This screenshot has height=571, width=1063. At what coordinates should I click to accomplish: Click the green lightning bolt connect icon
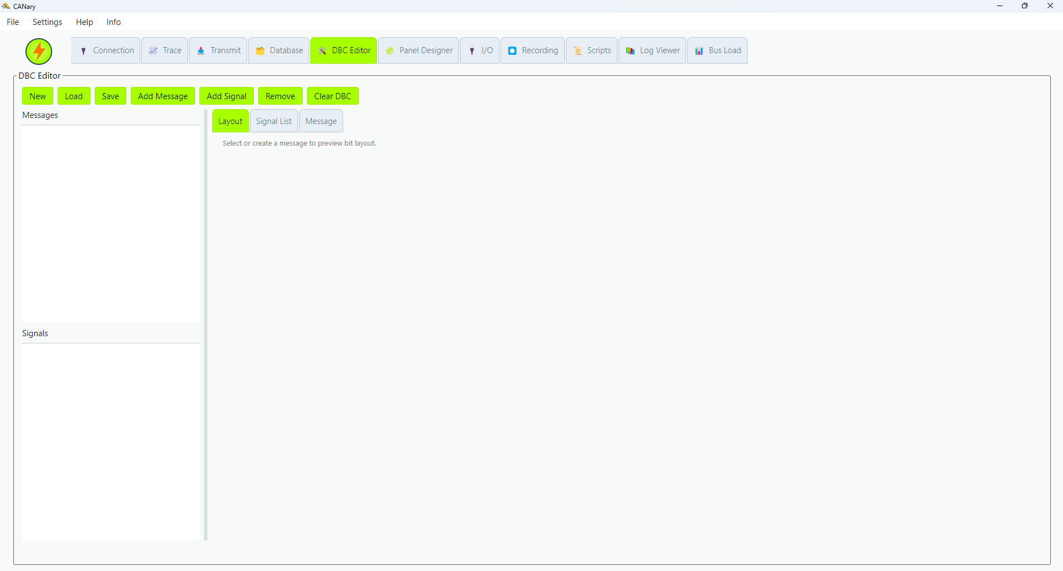pos(39,52)
